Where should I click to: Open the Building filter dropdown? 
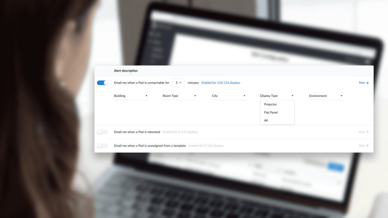point(131,96)
